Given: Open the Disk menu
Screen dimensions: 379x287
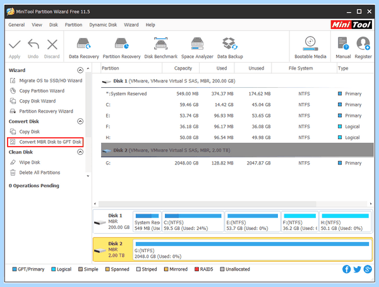Looking at the screenshot, I should click(54, 25).
